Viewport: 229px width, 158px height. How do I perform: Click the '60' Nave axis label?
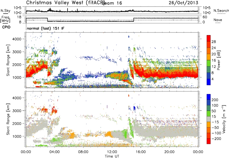(205, 17)
